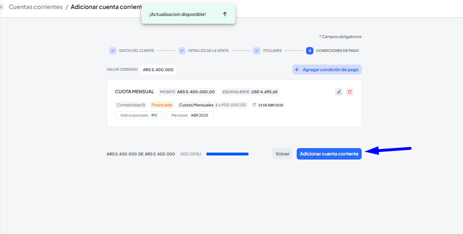This screenshot has height=234, width=463.
Task: Click the Volver button
Action: pos(282,154)
